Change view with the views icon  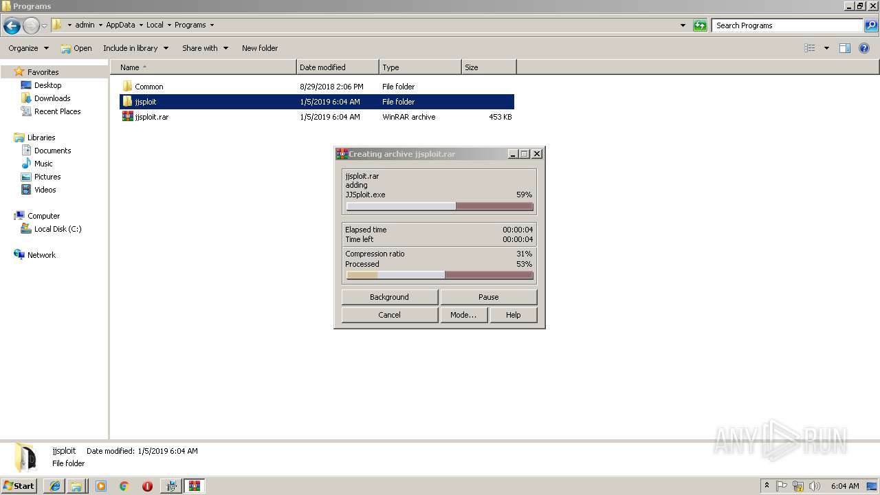(x=810, y=48)
